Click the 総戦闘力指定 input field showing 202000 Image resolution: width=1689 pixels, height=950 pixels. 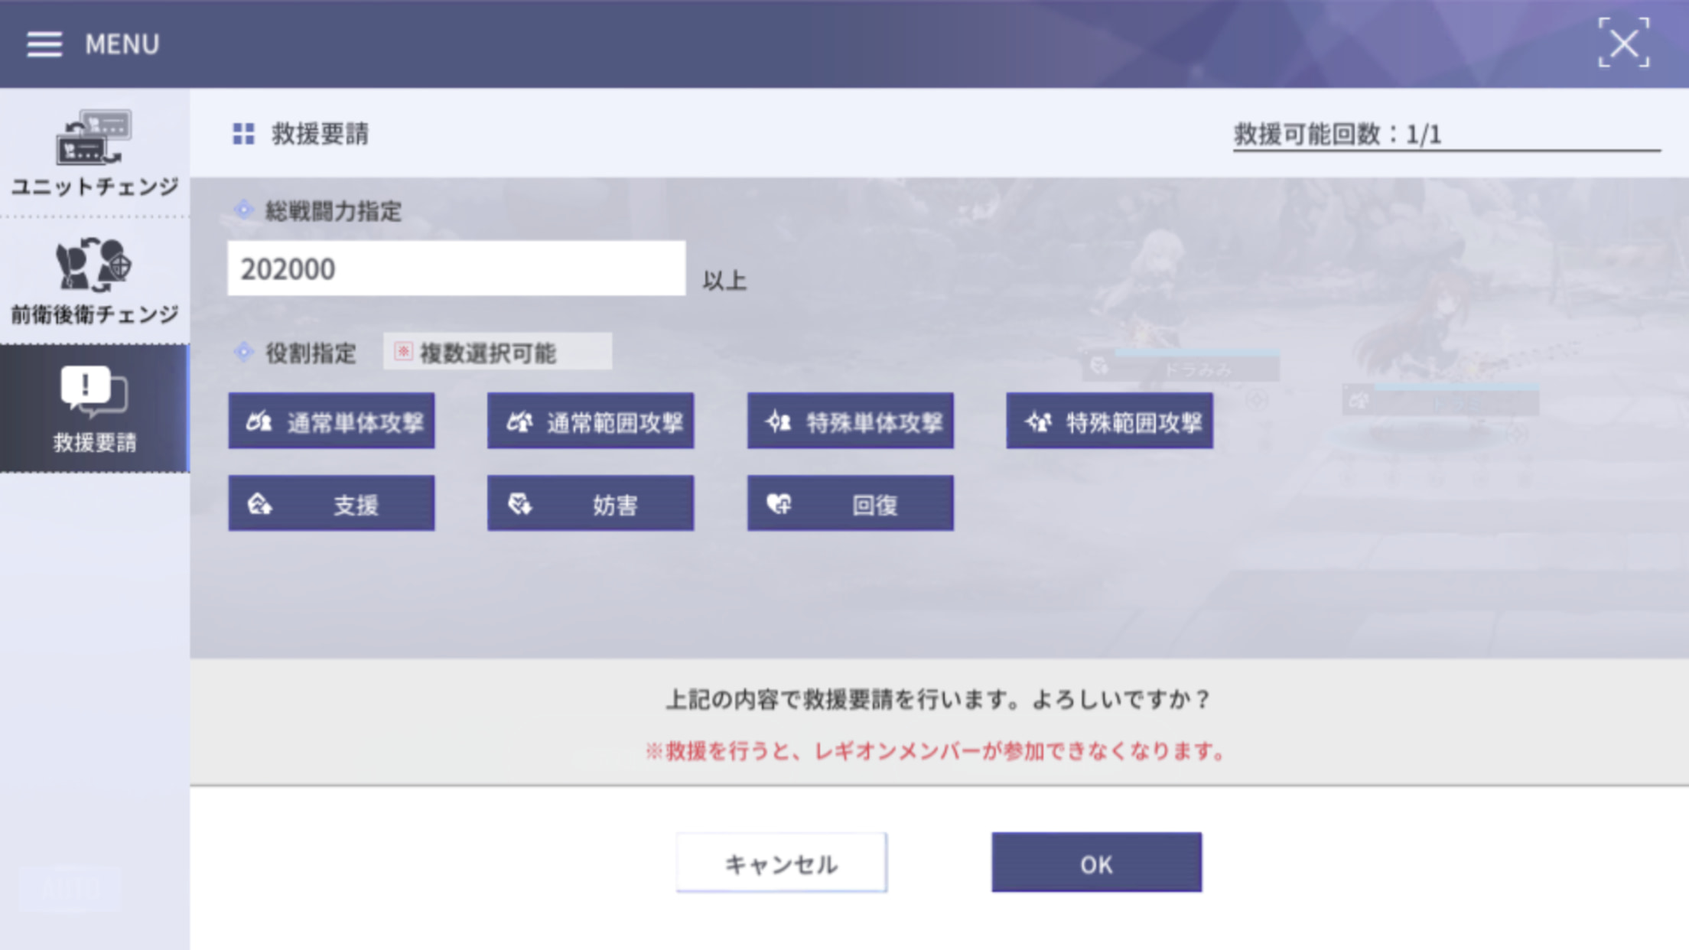[456, 268]
